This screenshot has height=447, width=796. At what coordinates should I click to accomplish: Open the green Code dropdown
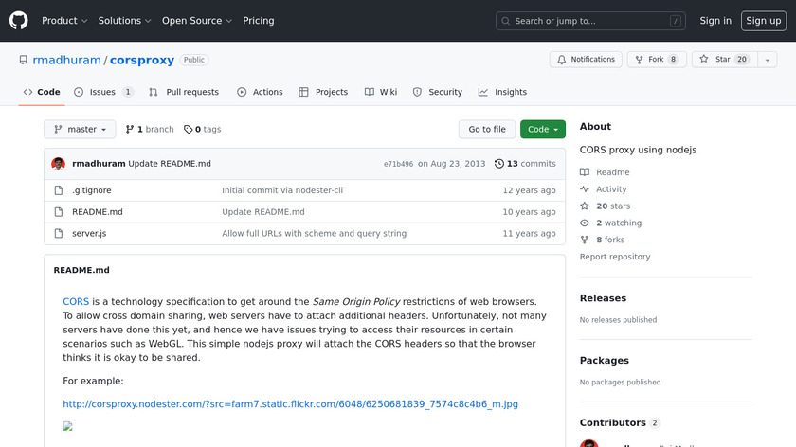click(x=543, y=130)
